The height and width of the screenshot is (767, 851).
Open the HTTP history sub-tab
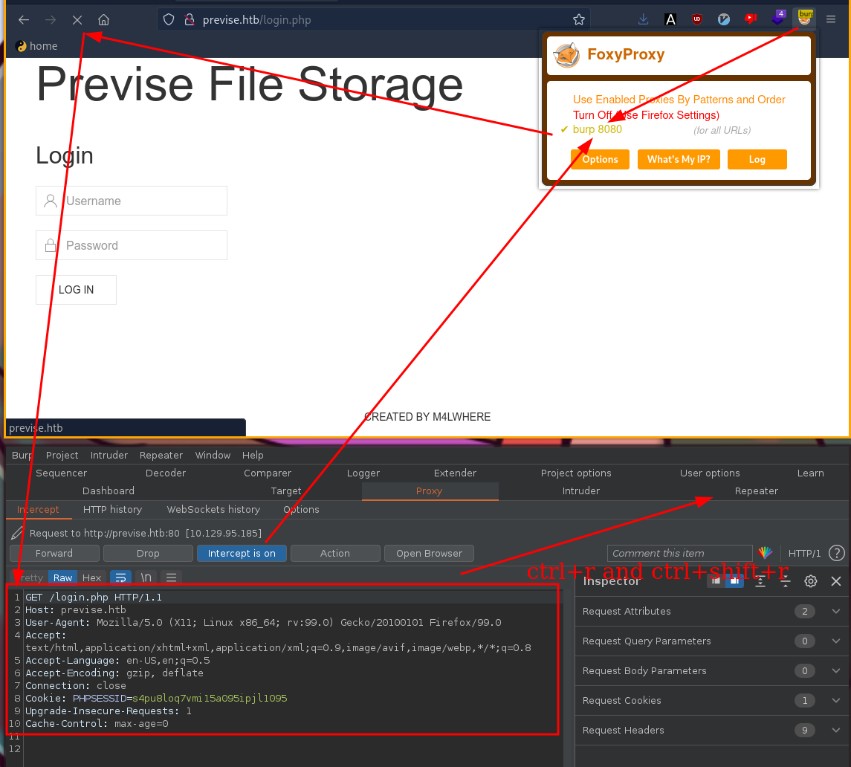tap(112, 509)
